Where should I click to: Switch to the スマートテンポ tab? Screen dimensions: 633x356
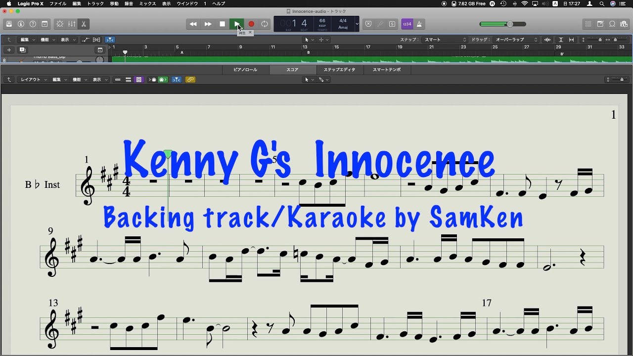tap(387, 70)
